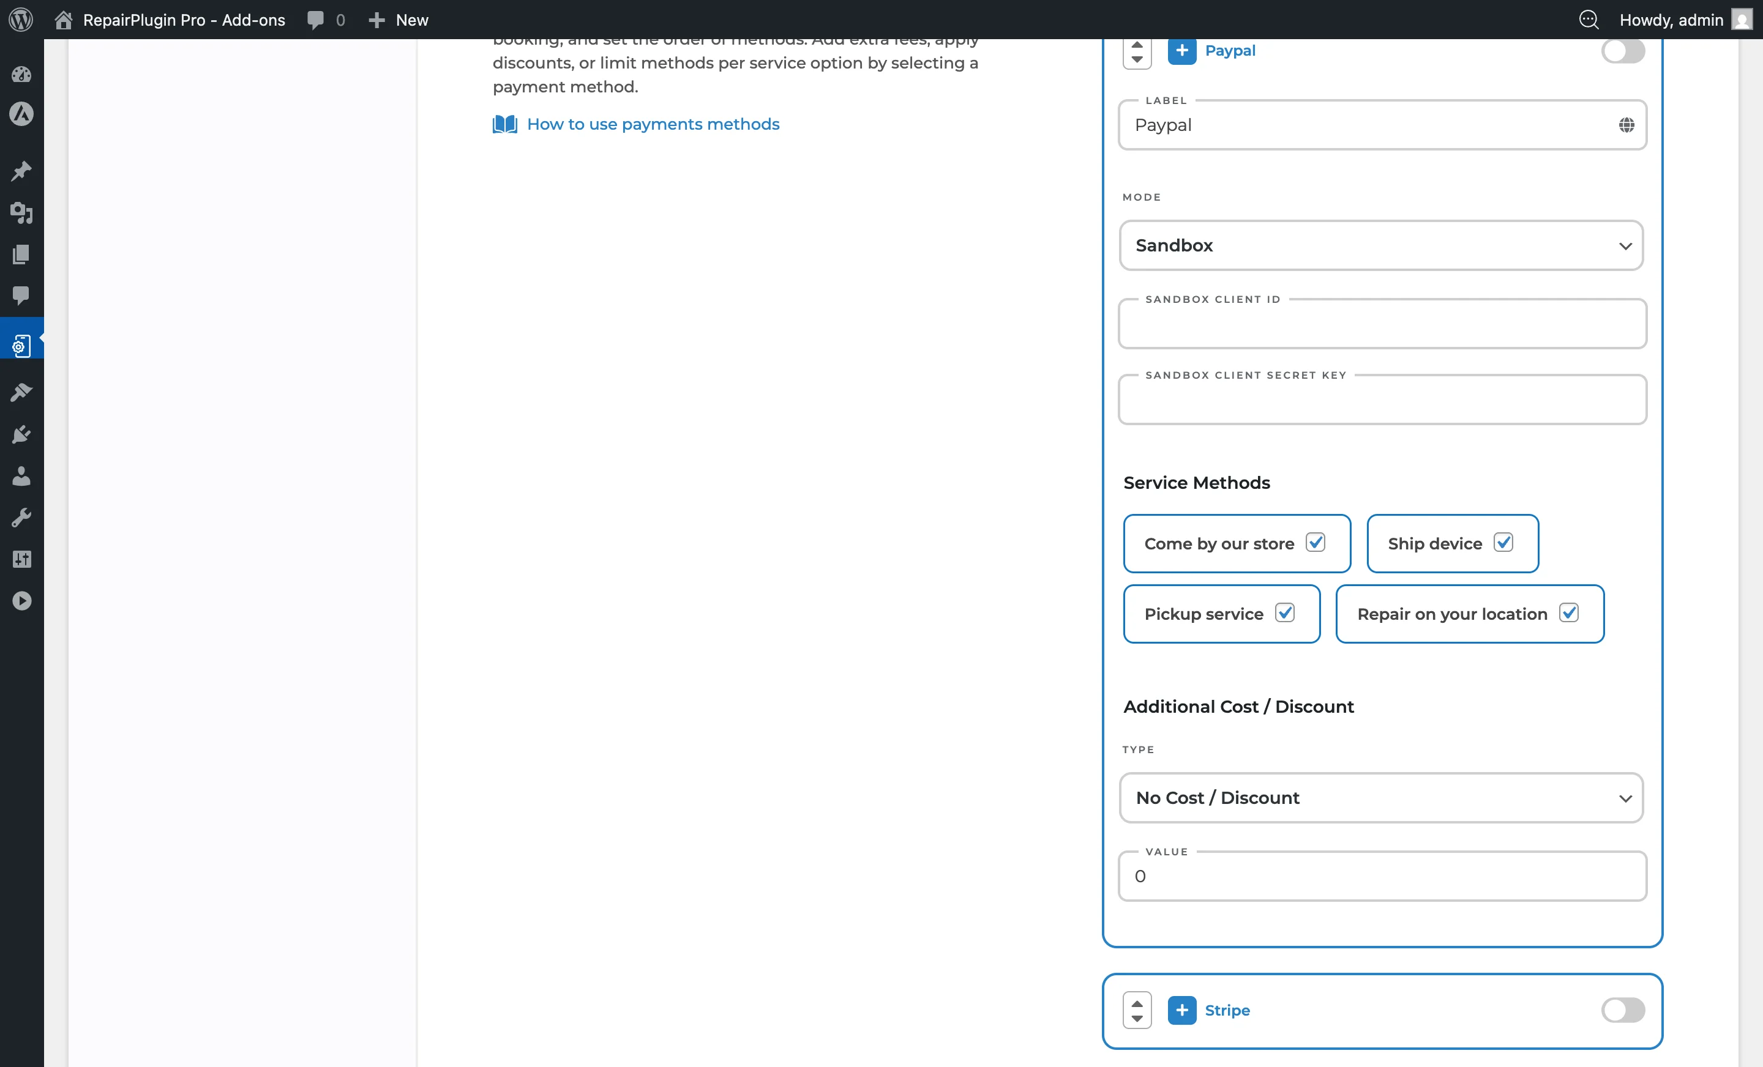Enable the Stripe payment method toggle
1763x1067 pixels.
1623,1011
